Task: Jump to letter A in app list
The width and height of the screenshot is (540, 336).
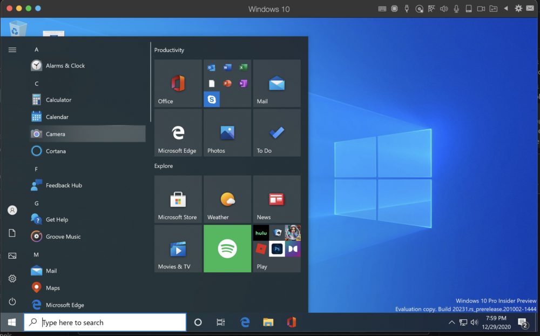Action: coord(36,50)
